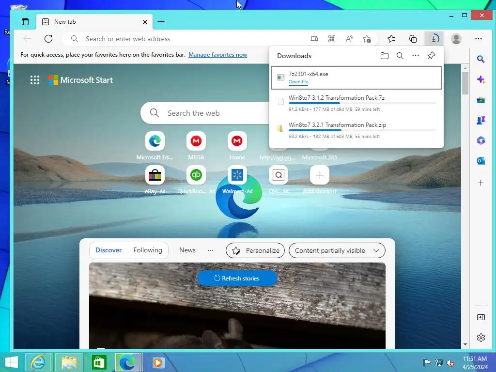Open Microsoft Edge shortcut tile
Image resolution: width=496 pixels, height=372 pixels.
[155, 141]
